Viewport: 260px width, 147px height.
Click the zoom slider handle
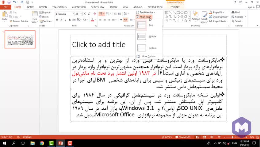click(x=233, y=137)
